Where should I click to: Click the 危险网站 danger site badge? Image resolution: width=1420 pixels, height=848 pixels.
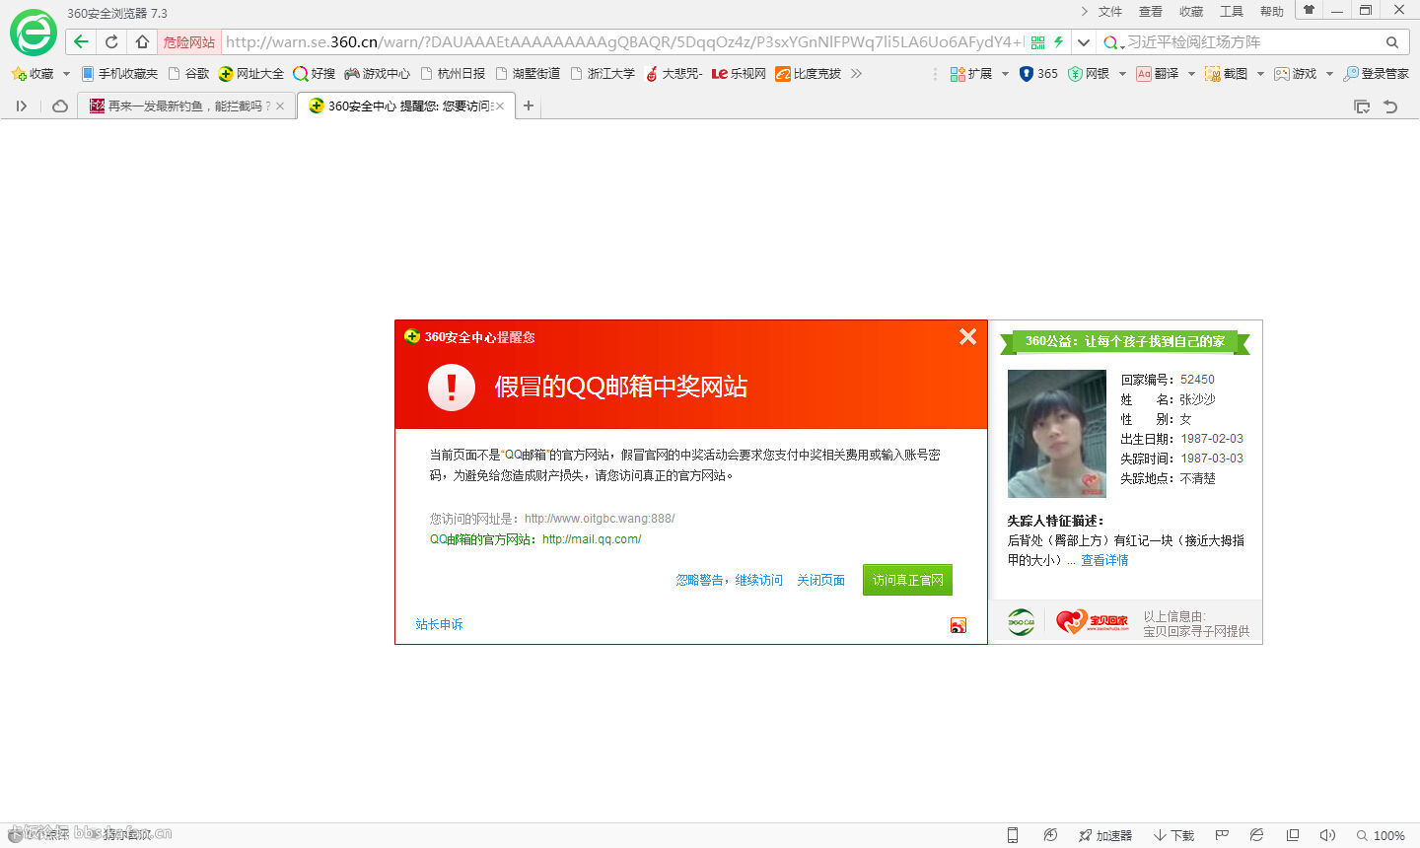(188, 42)
